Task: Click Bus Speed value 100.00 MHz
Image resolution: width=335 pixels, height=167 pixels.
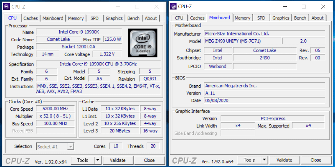Action: point(55,123)
